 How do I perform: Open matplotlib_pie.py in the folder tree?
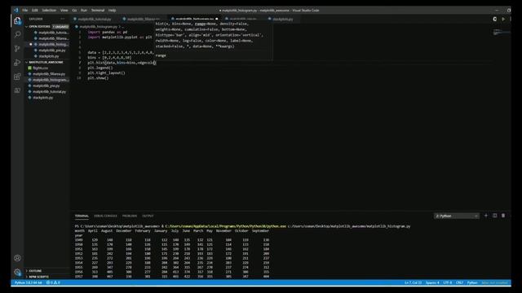[46, 85]
